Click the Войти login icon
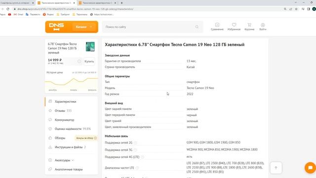This screenshot has width=316, height=178. click(263, 27)
